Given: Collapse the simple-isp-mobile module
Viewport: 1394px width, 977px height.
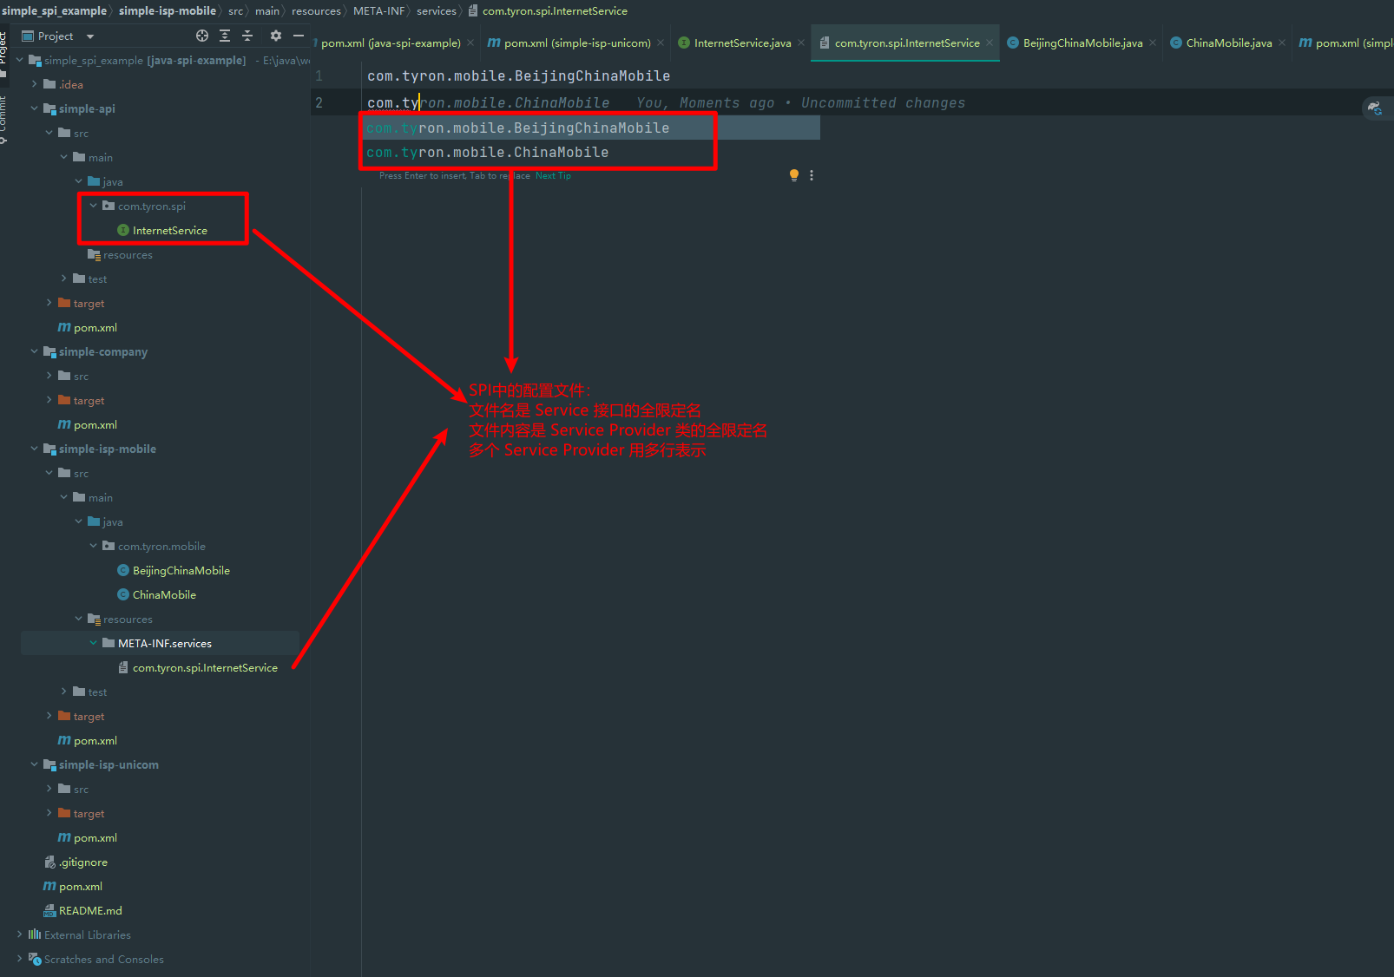Looking at the screenshot, I should tap(34, 449).
